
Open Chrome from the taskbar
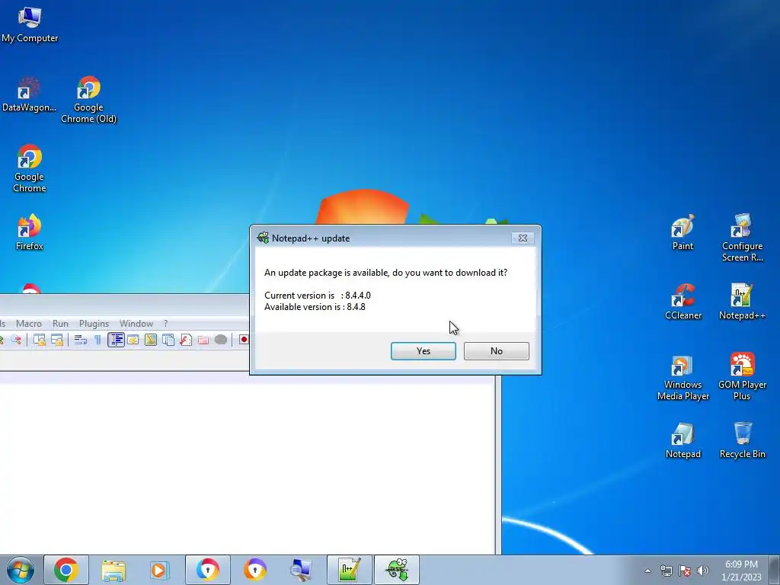[66, 570]
